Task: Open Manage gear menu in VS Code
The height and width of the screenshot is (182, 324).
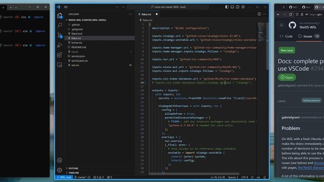Action: click(x=60, y=170)
